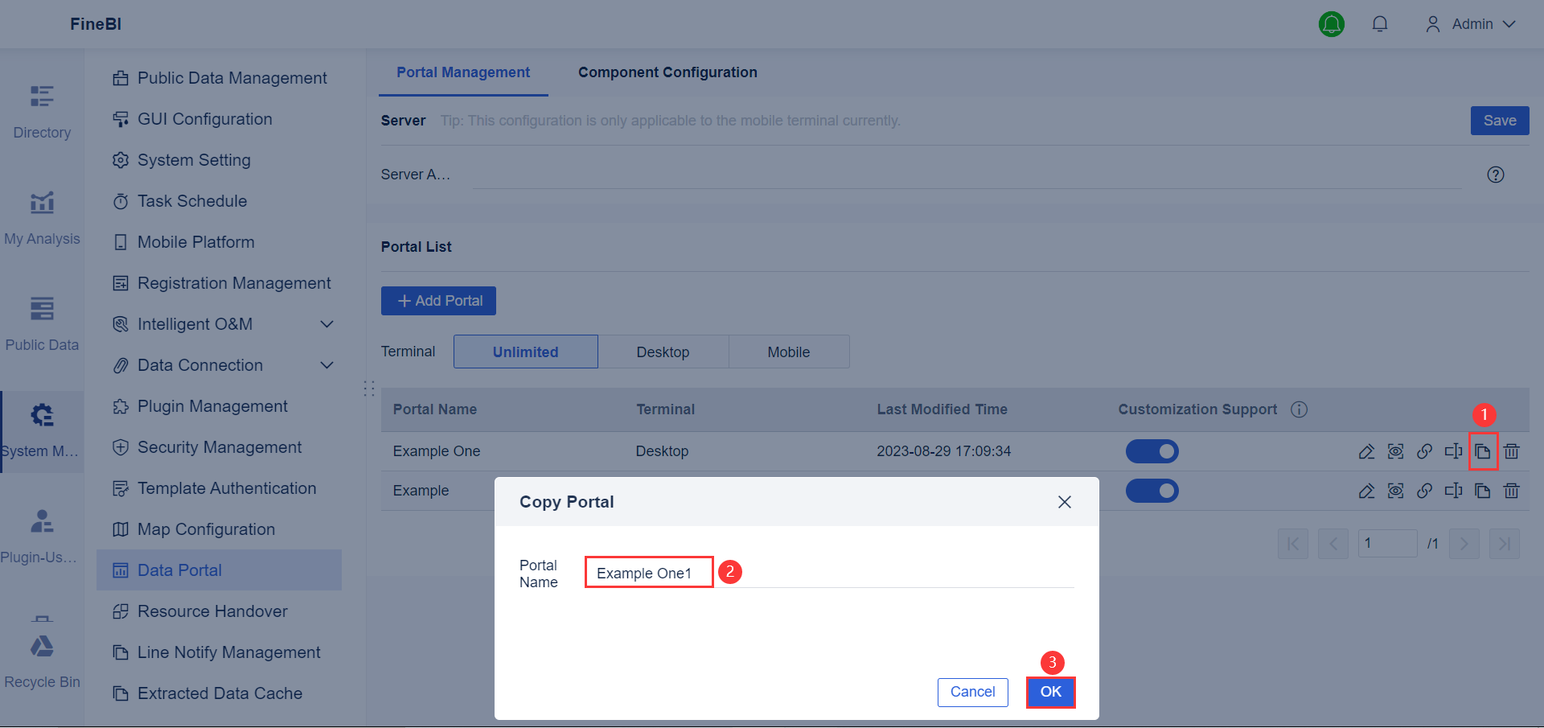
Task: Open the Recycle Bin
Action: click(42, 661)
